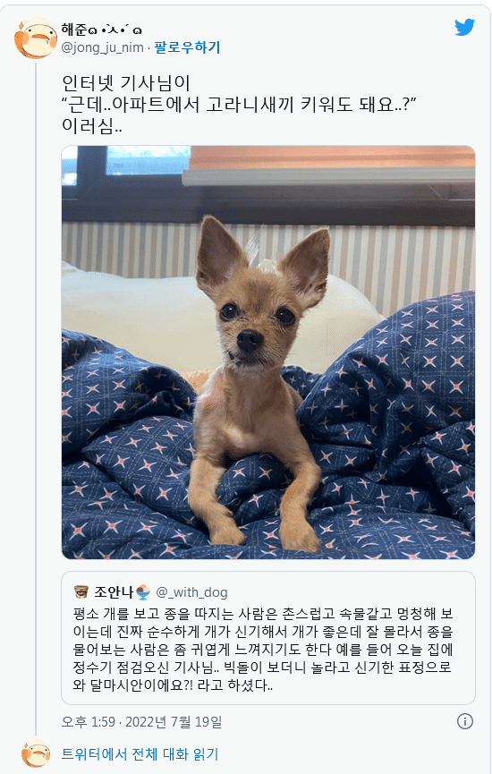Open the 오후 1:59 timestamp
The width and height of the screenshot is (492, 774).
[88, 722]
